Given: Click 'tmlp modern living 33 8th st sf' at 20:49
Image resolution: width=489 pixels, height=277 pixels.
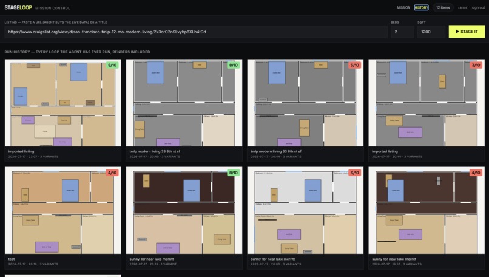Looking at the screenshot, I should [155, 151].
